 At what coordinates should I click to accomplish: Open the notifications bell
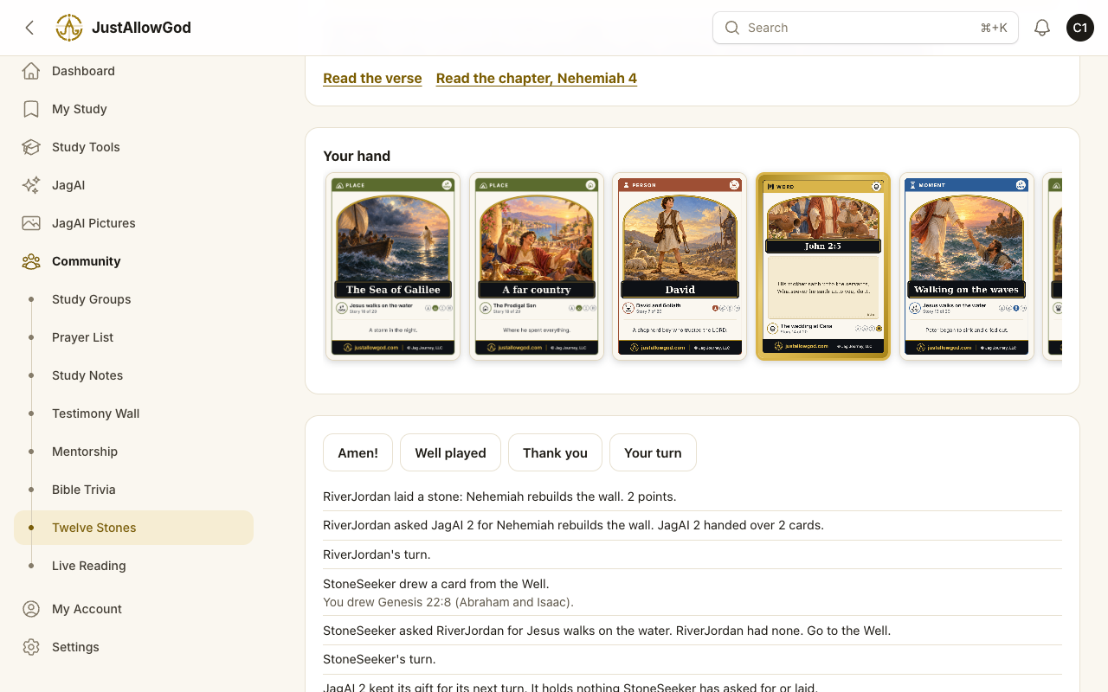pos(1042,28)
